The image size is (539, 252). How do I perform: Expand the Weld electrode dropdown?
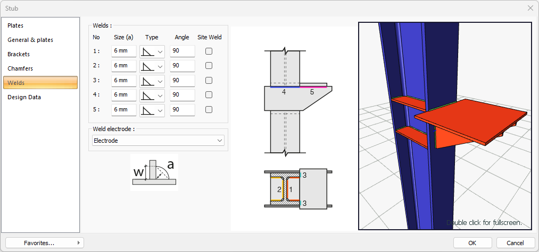coord(158,141)
